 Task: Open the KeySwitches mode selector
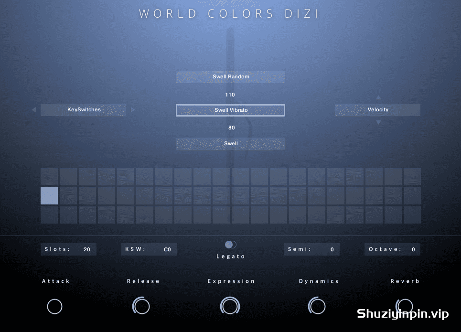pos(84,110)
